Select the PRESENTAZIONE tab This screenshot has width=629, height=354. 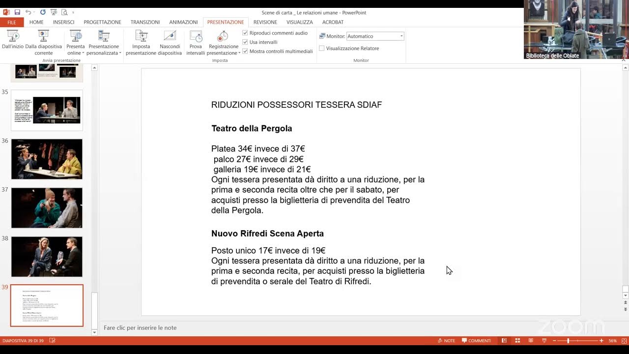coord(226,22)
